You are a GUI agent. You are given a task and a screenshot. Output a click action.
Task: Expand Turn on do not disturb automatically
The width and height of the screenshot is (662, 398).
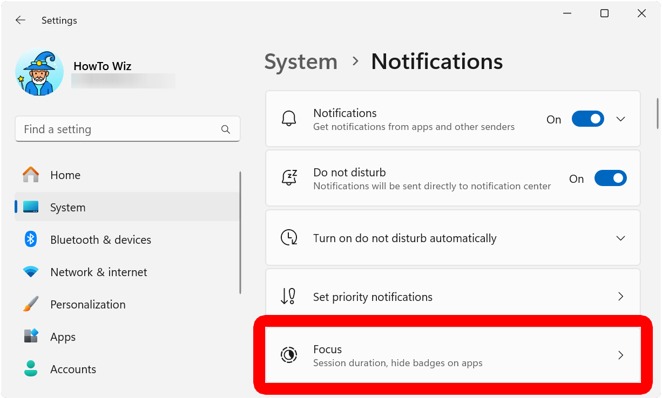[621, 238]
